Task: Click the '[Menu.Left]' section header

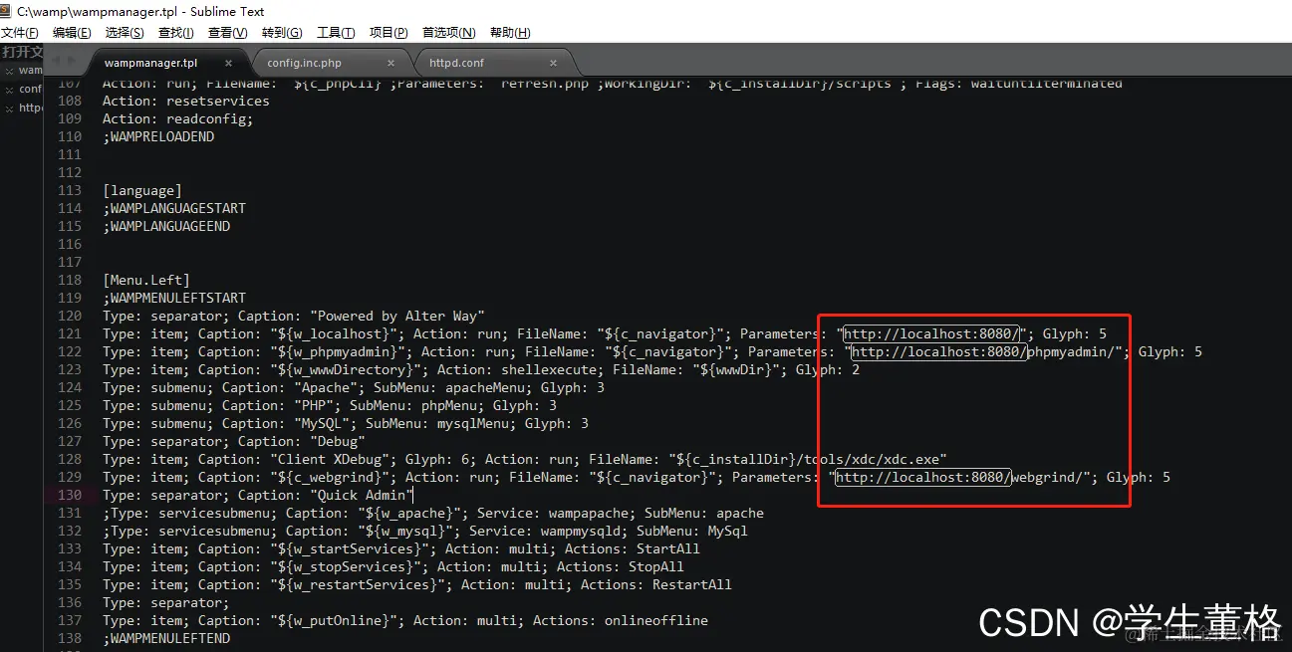Action: pyautogui.click(x=146, y=280)
